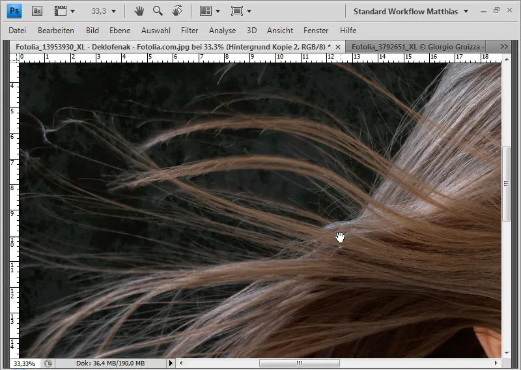Close the Fotolia_13953930_XL document tab
Viewport: 521px width, 370px height.
338,47
